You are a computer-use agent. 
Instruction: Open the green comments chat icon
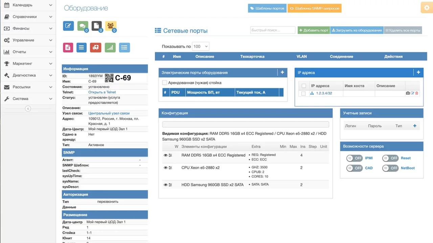(82, 26)
